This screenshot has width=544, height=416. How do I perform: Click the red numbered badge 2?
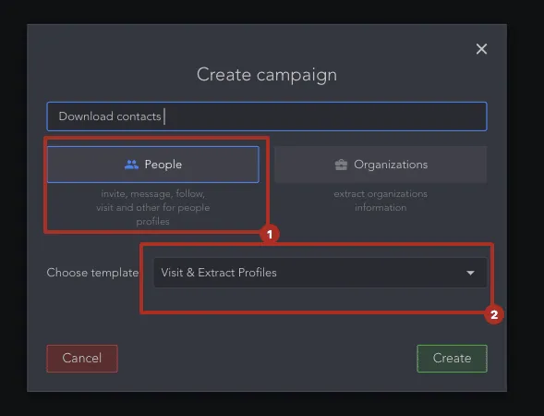click(494, 314)
